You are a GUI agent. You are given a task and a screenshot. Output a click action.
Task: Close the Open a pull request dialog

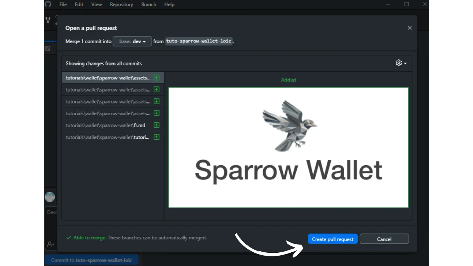pos(409,28)
